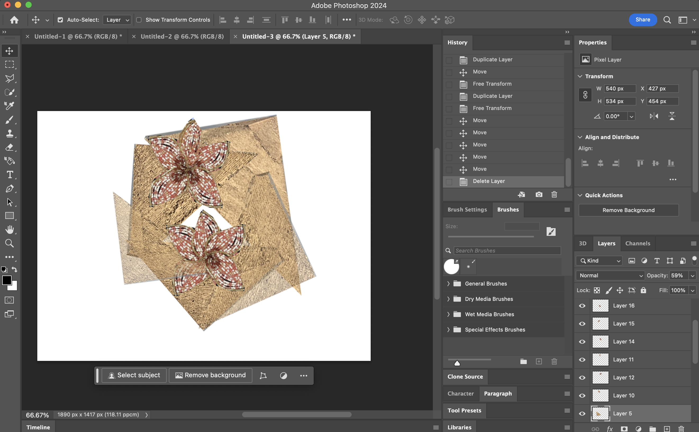
Task: Click the Select subject button
Action: [134, 375]
